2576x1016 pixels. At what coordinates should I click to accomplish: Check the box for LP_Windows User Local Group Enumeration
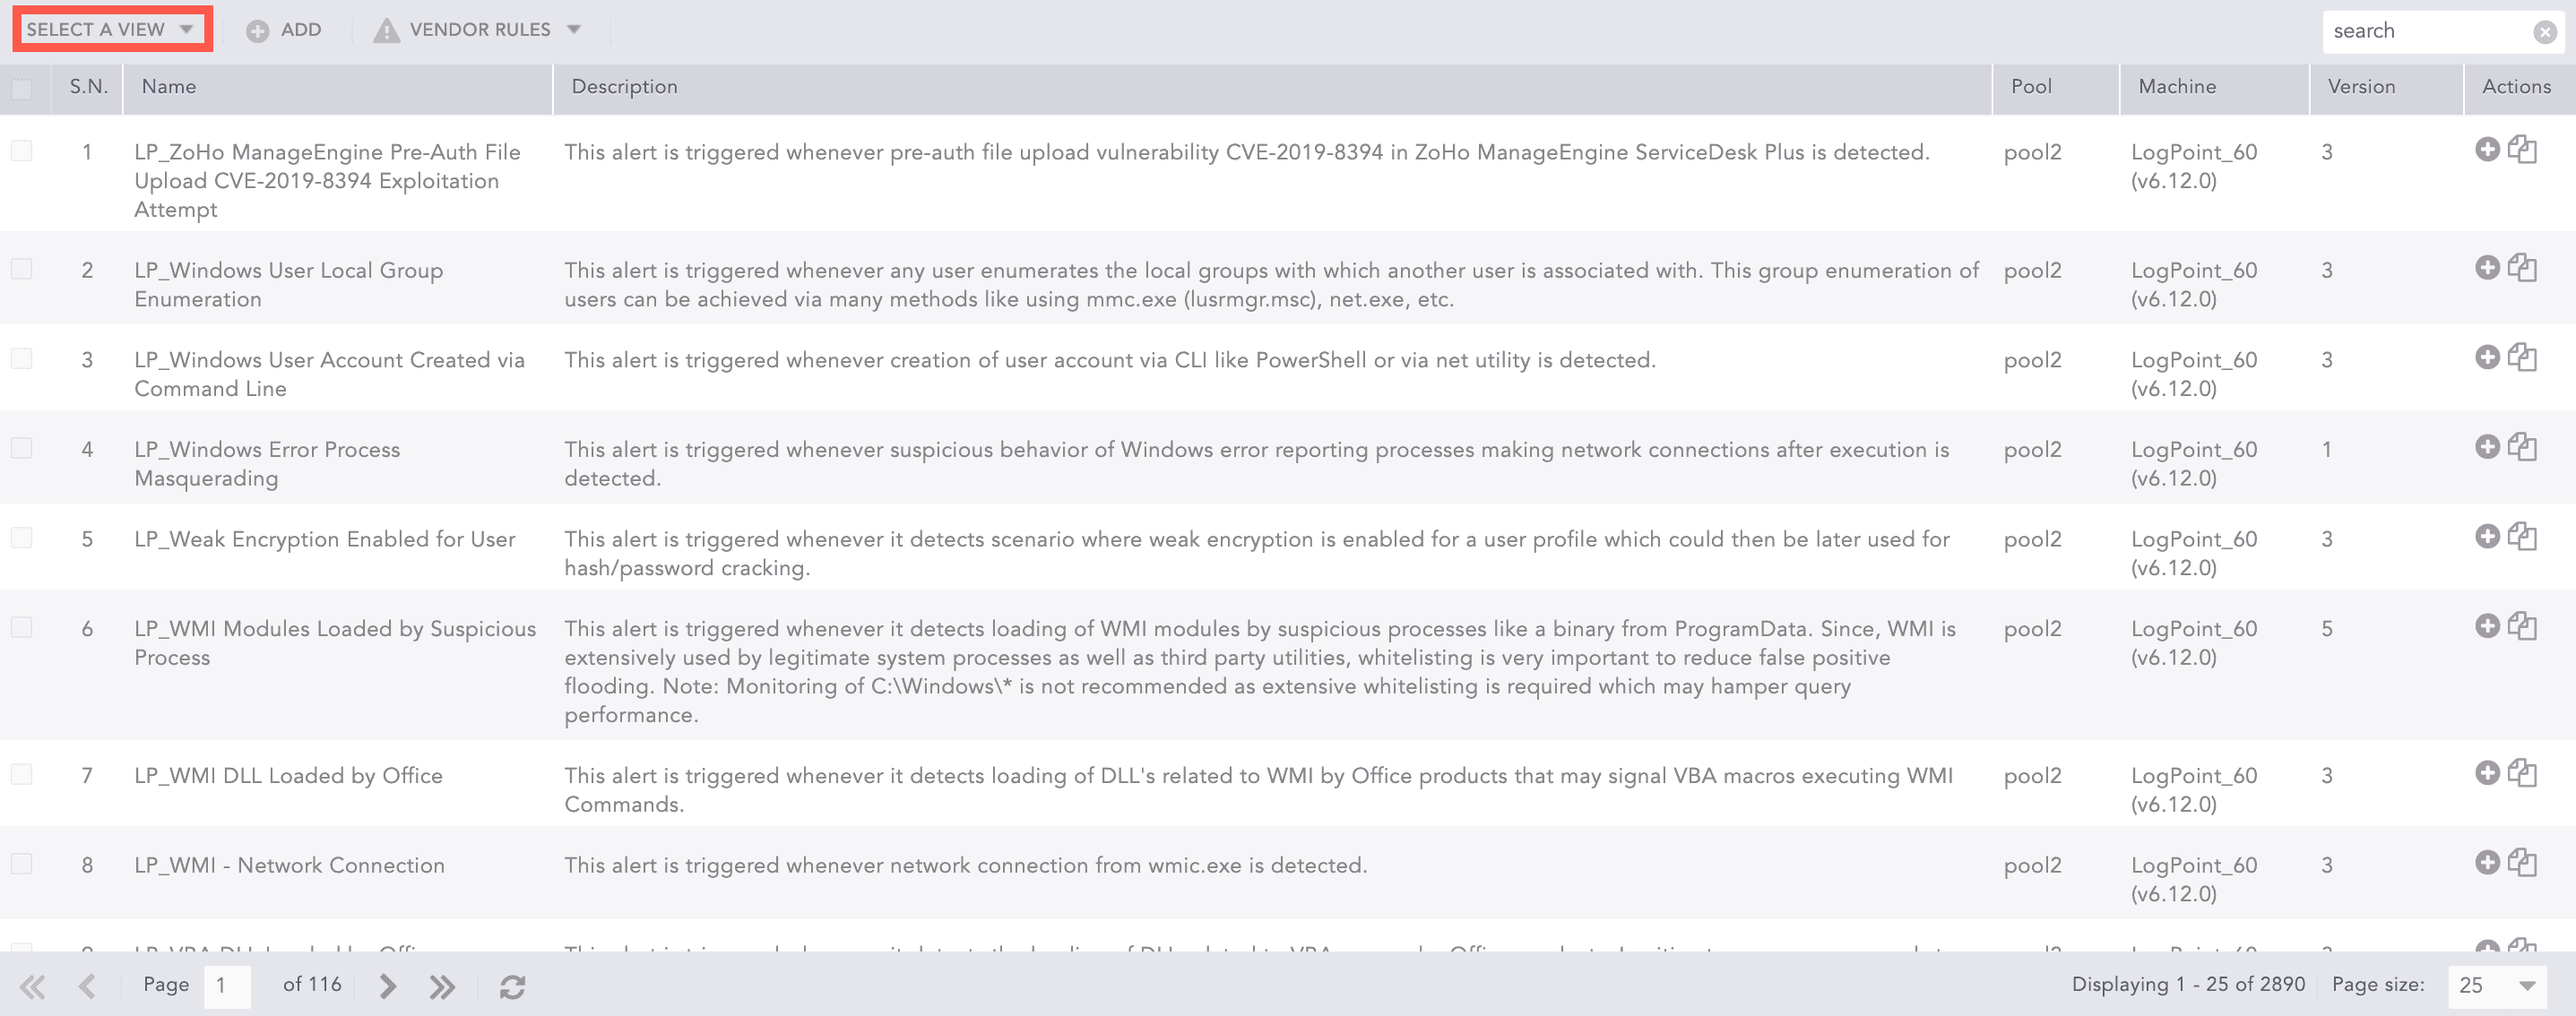pos(21,269)
